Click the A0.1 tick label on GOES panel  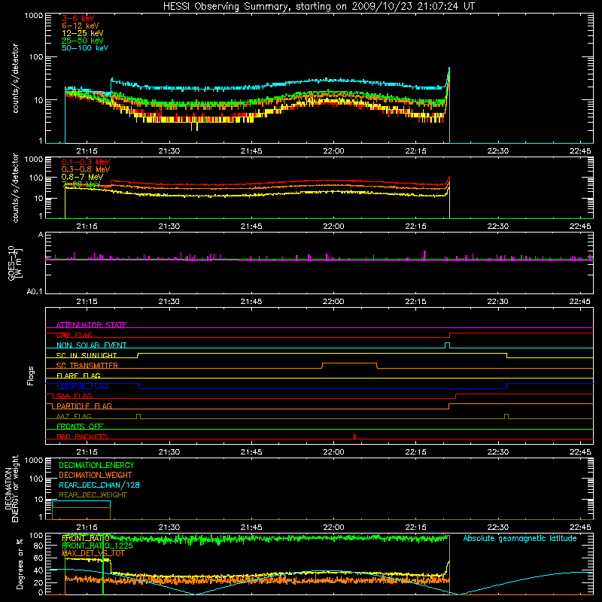click(34, 292)
